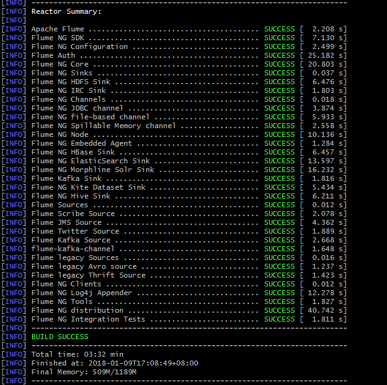387x385 pixels.
Task: Click the Finished at timestamp line
Action: 114,363
